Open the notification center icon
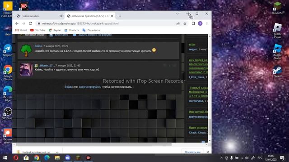Image resolution: width=289 pixels, height=162 pixels. click(282, 158)
